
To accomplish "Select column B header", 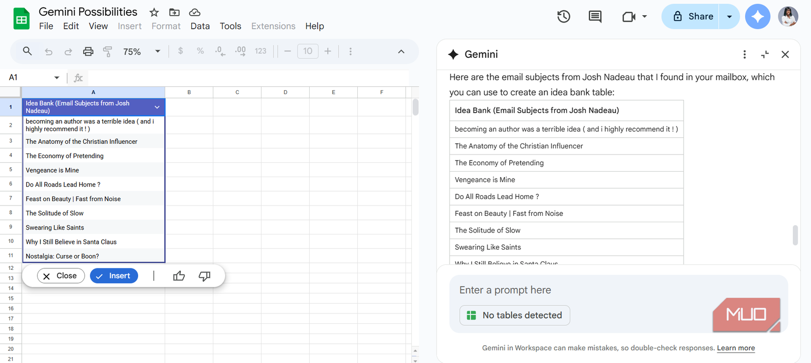I will coord(189,92).
